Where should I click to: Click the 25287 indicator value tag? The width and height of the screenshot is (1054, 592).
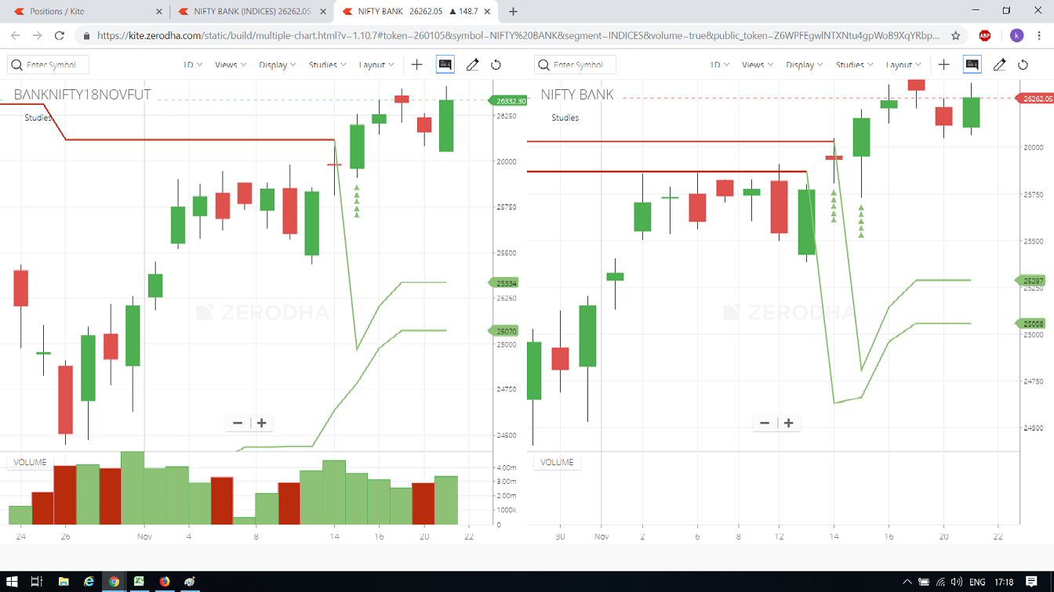(1032, 280)
